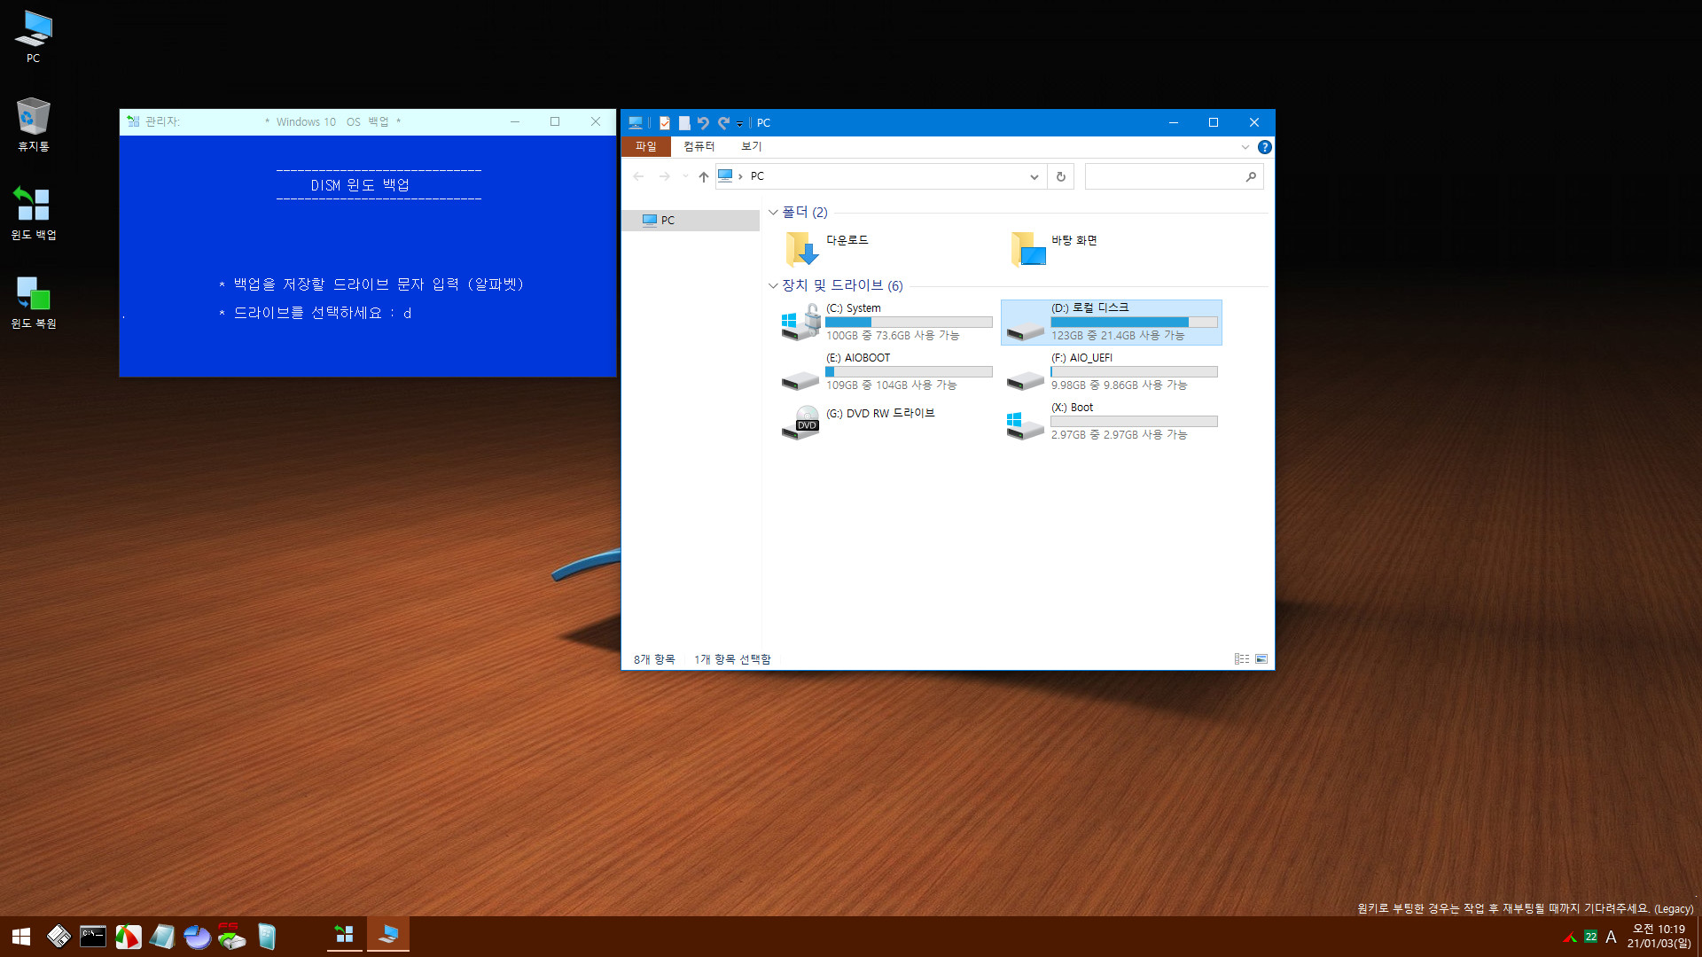
Task: Collapse the 장치 및 드라이브 (6) group
Action: tap(773, 285)
